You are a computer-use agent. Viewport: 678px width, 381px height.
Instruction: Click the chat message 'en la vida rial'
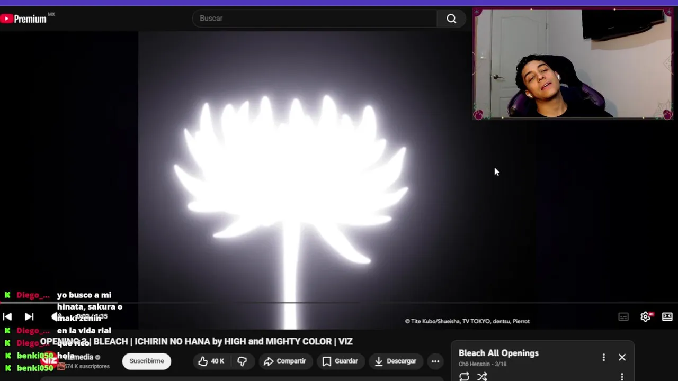point(84,331)
